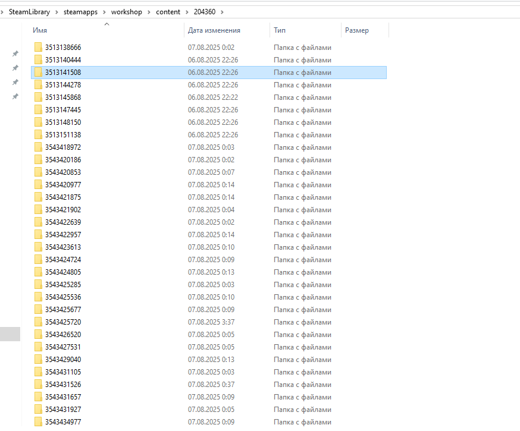Screen dimensions: 520x431
Task: Click the folder icon next to 3543420853
Action: [38, 172]
